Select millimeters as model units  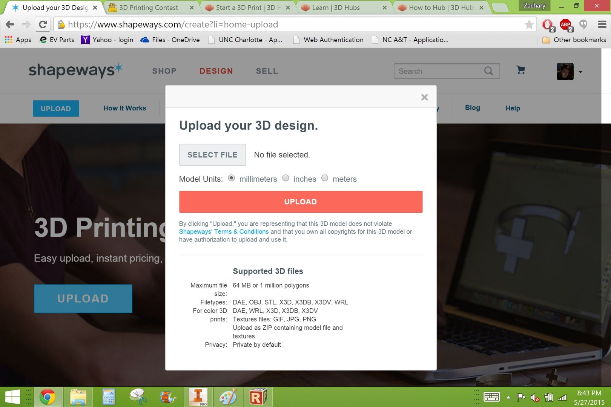[x=232, y=178]
